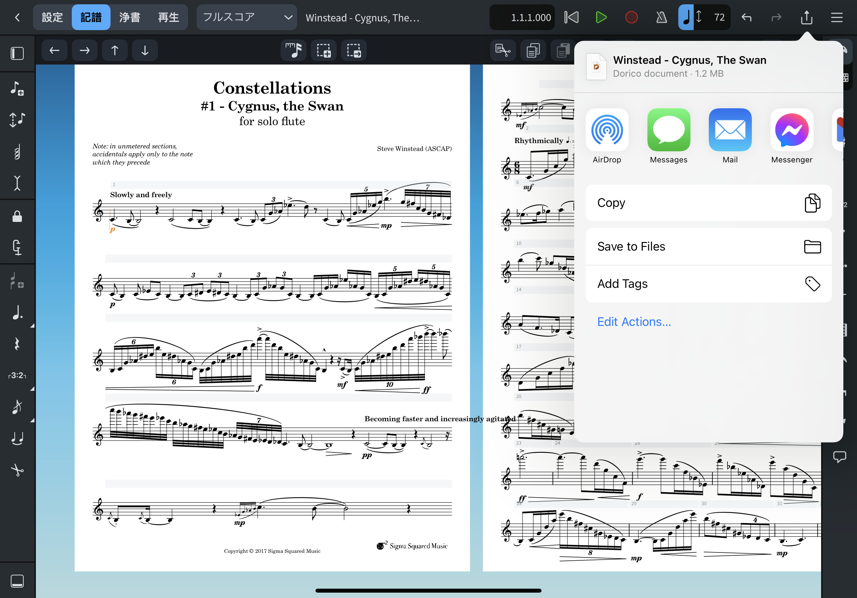Click the paste pages toolbar icon

562,50
